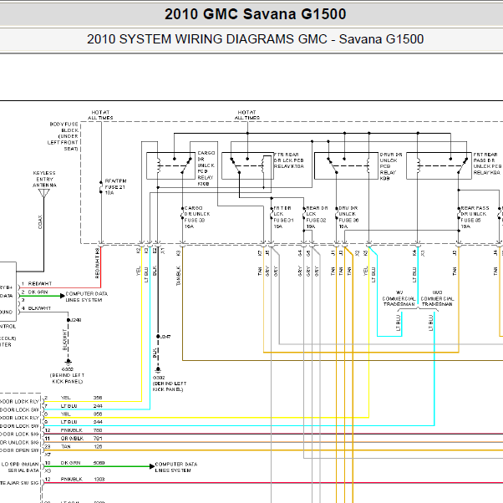Select row 'pin 7 LT BLU 244'
Screen dimensions: 503x503
pos(74,406)
